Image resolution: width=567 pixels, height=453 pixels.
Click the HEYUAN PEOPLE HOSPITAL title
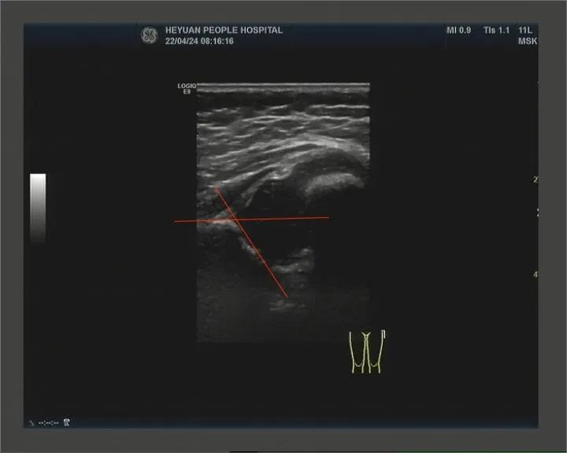224,31
